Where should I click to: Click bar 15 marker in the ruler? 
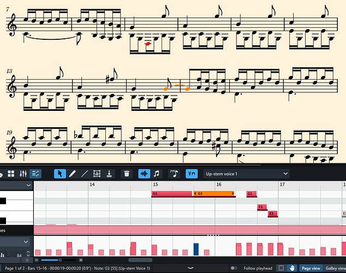coord(156,185)
